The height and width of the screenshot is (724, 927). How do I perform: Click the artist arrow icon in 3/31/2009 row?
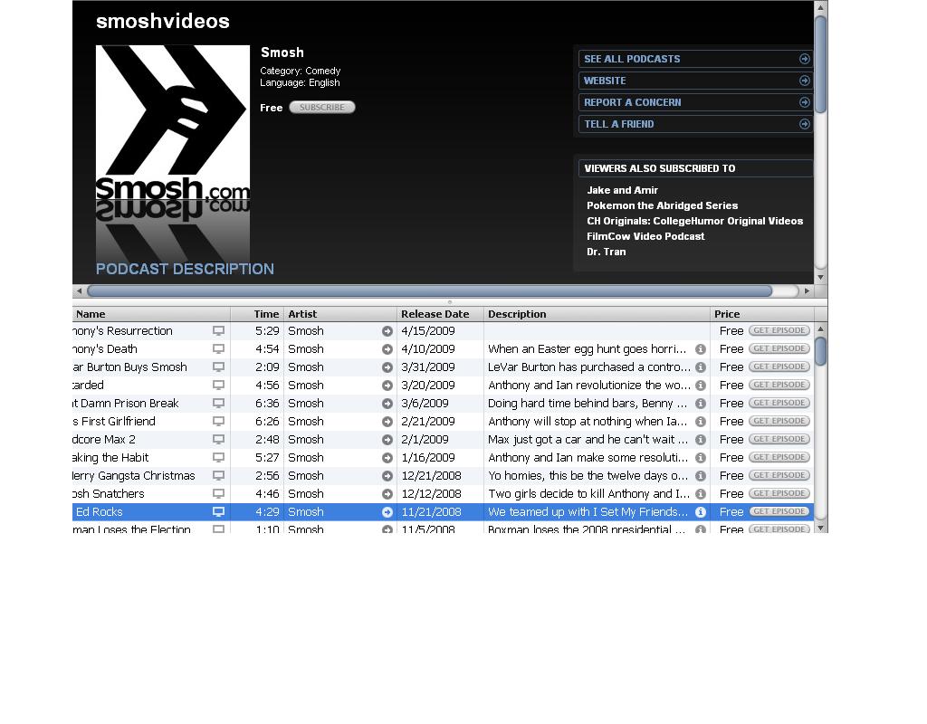(387, 367)
